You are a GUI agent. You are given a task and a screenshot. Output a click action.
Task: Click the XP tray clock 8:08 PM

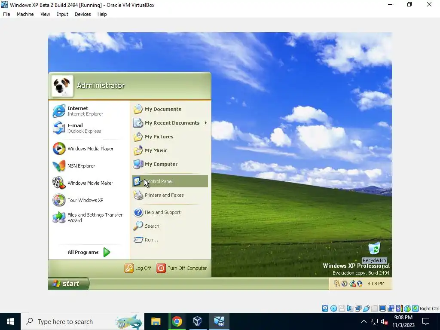[x=376, y=284]
